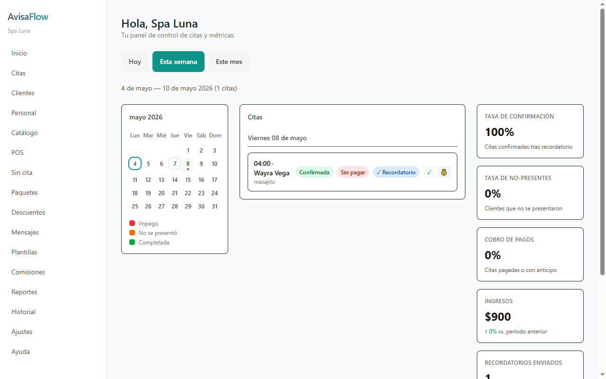Viewport: 606px width, 379px height.
Task: Open Wayra Vega appointment
Action: (352, 172)
